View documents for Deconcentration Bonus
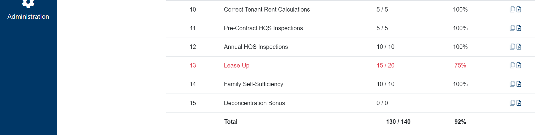 coord(512,103)
